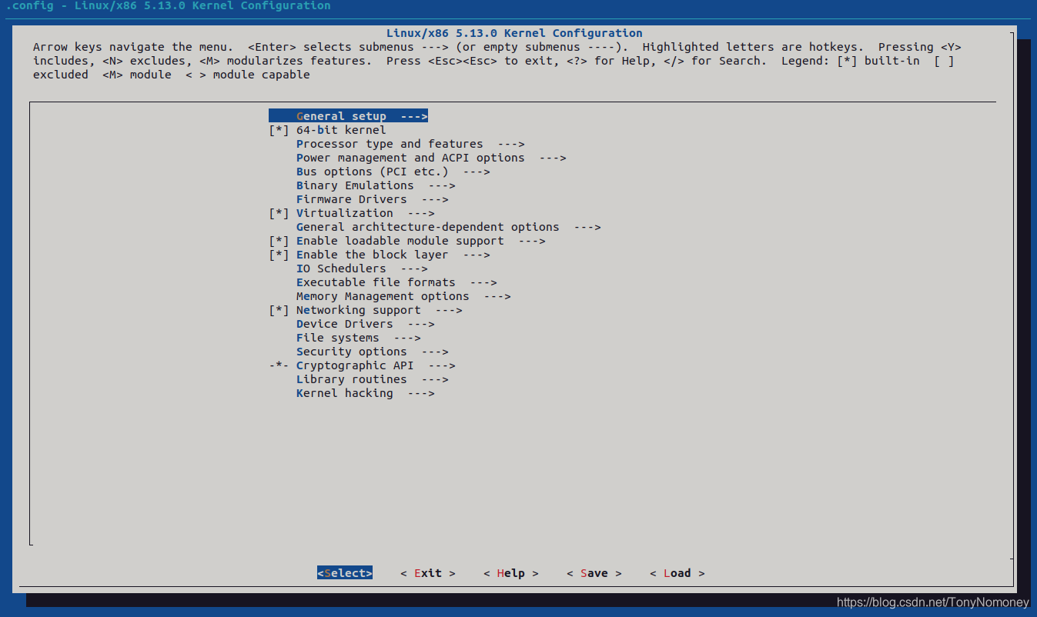Toggle Enable the block layer checkbox
Screen dimensions: 1037x617
tap(279, 255)
